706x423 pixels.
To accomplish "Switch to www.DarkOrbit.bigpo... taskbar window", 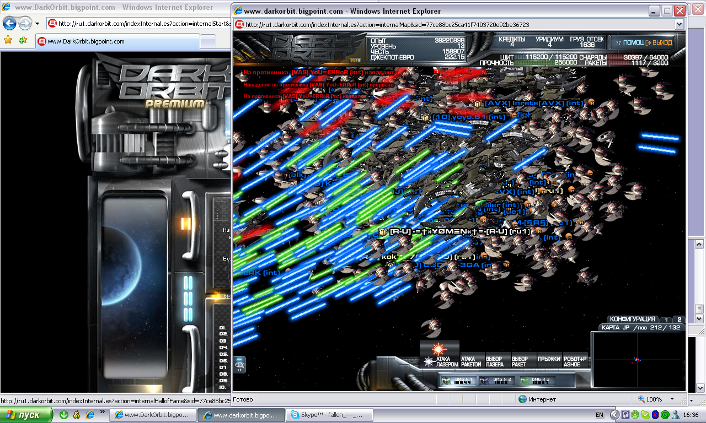I will (x=153, y=415).
